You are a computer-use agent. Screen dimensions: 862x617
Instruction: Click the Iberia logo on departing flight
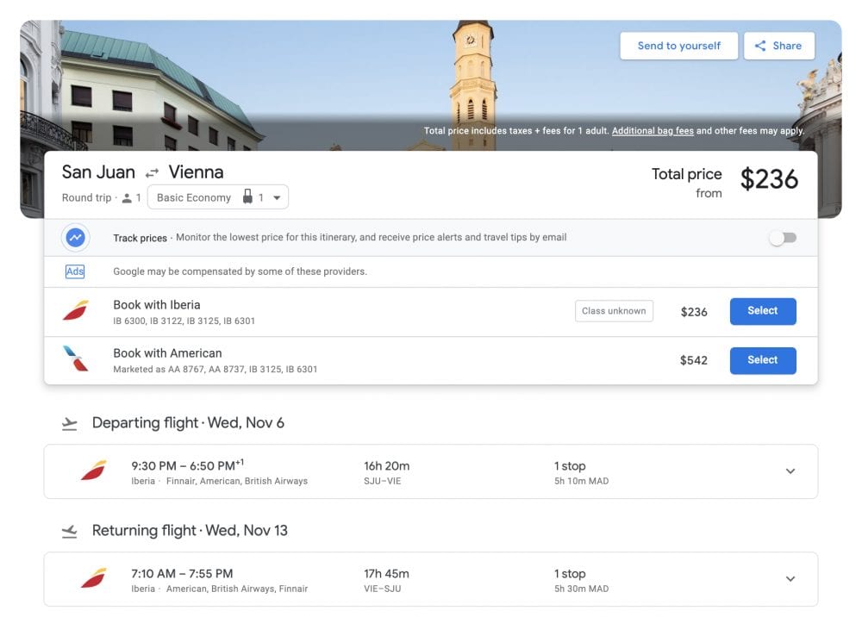pyautogui.click(x=93, y=471)
